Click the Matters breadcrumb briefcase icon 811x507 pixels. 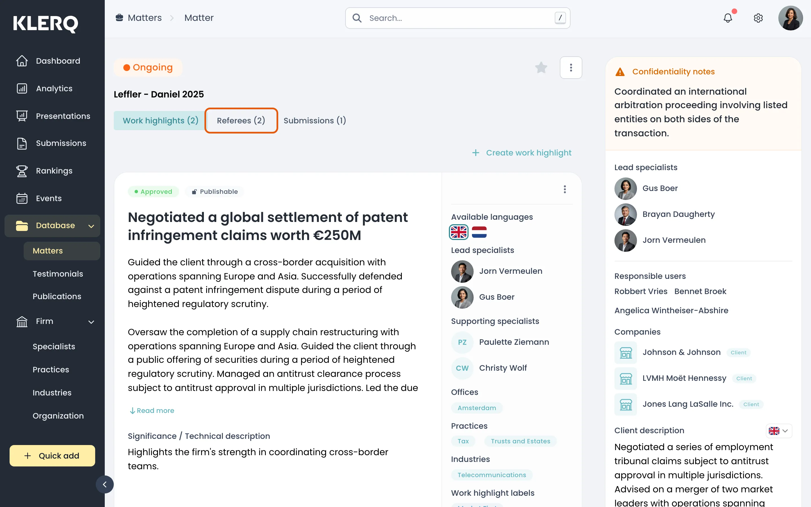click(119, 17)
